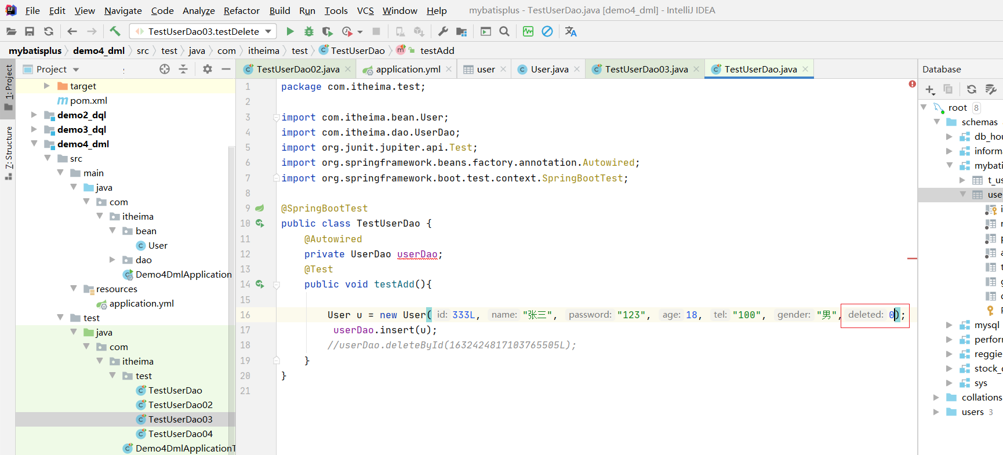Collapse the schemas node in Database panel

[x=937, y=122]
